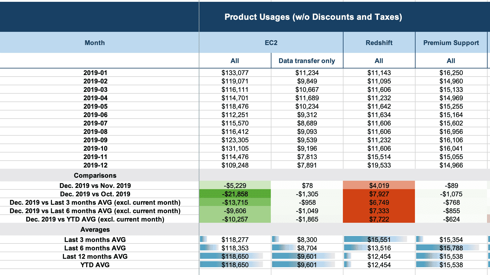Select the green -$13,715 cell
490x275 pixels.
click(x=235, y=202)
